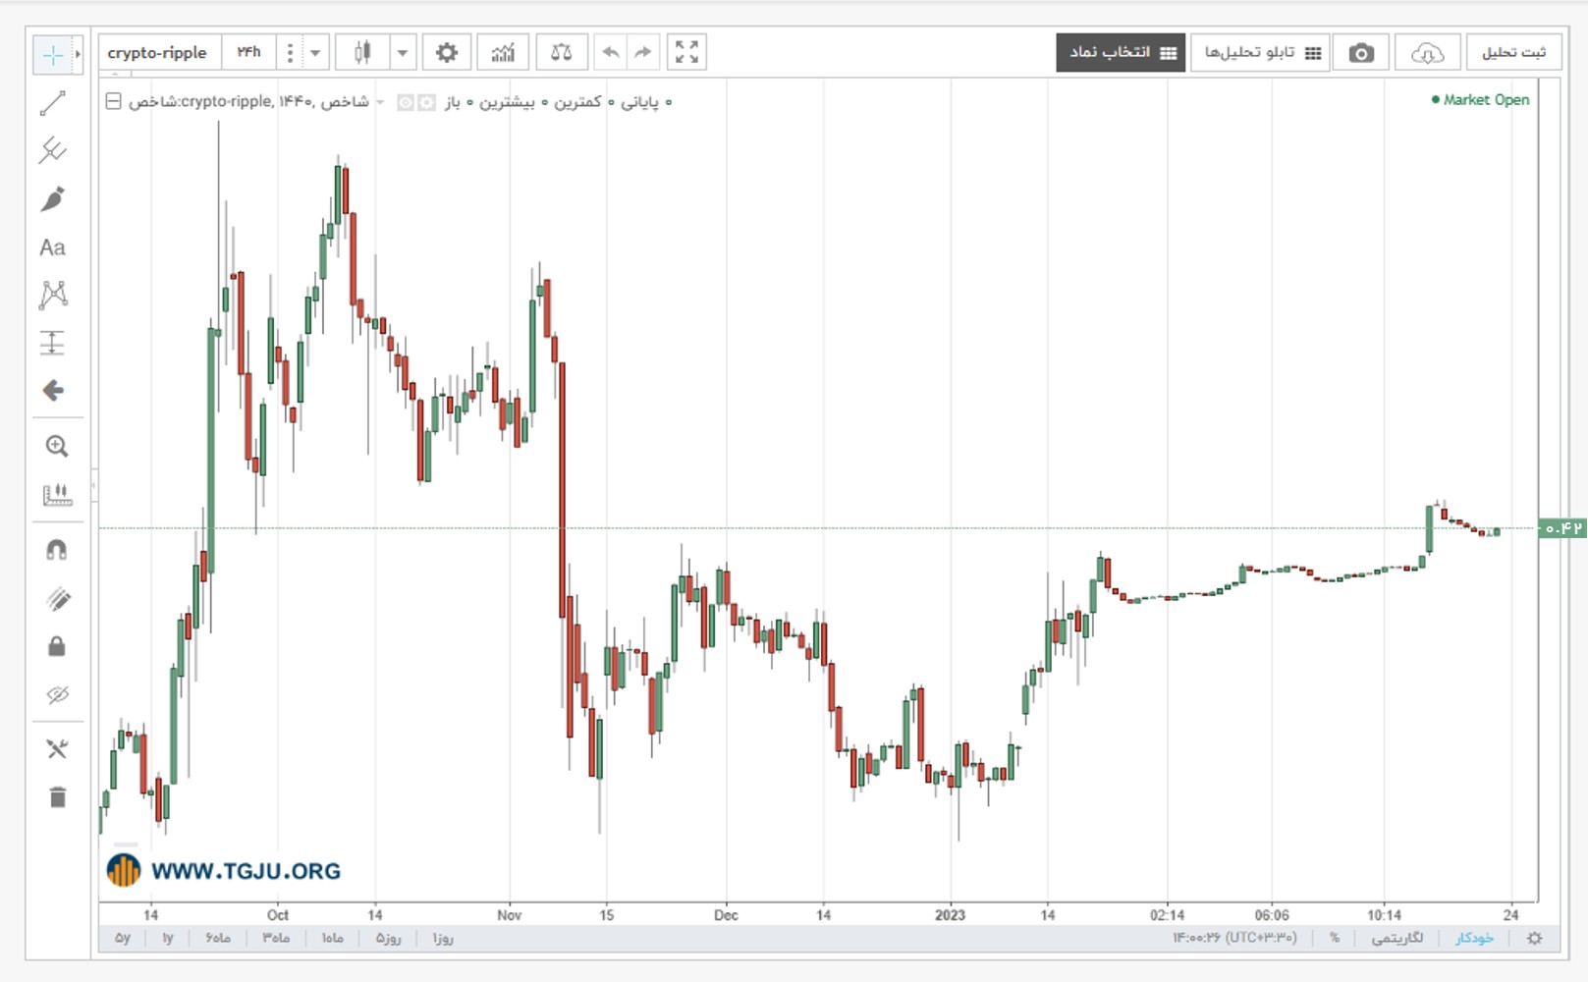Image resolution: width=1588 pixels, height=982 pixels.
Task: Click the UTC+3:30 timezone clock
Action: tap(1234, 938)
